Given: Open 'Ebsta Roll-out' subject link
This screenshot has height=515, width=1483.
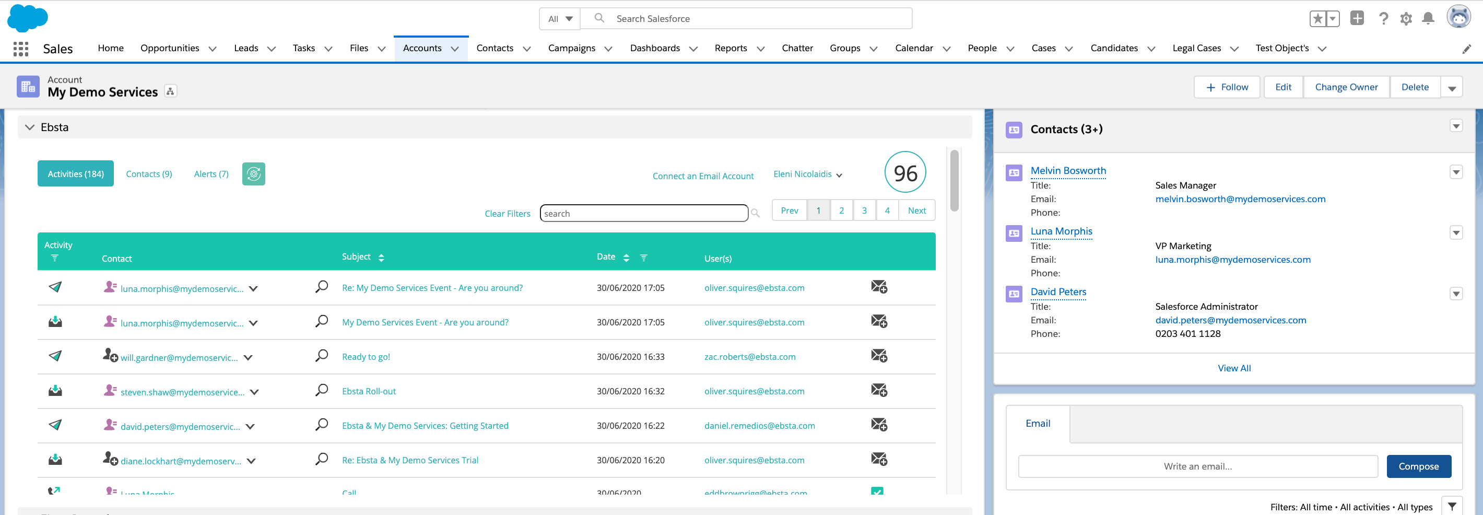Looking at the screenshot, I should click(x=369, y=392).
